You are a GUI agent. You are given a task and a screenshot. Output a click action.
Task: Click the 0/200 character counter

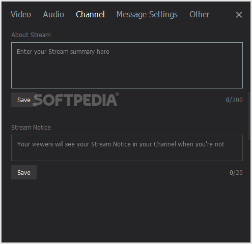[x=234, y=100]
